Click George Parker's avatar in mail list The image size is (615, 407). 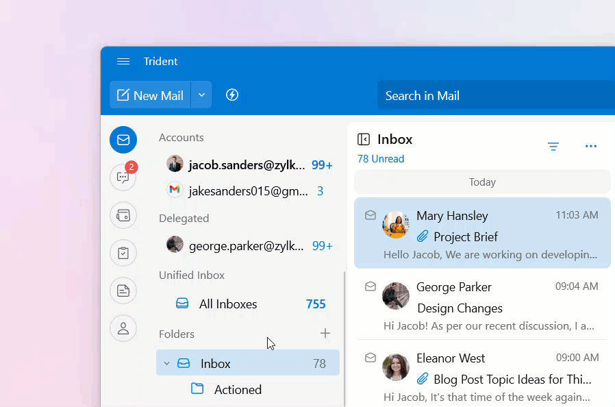[x=396, y=296]
